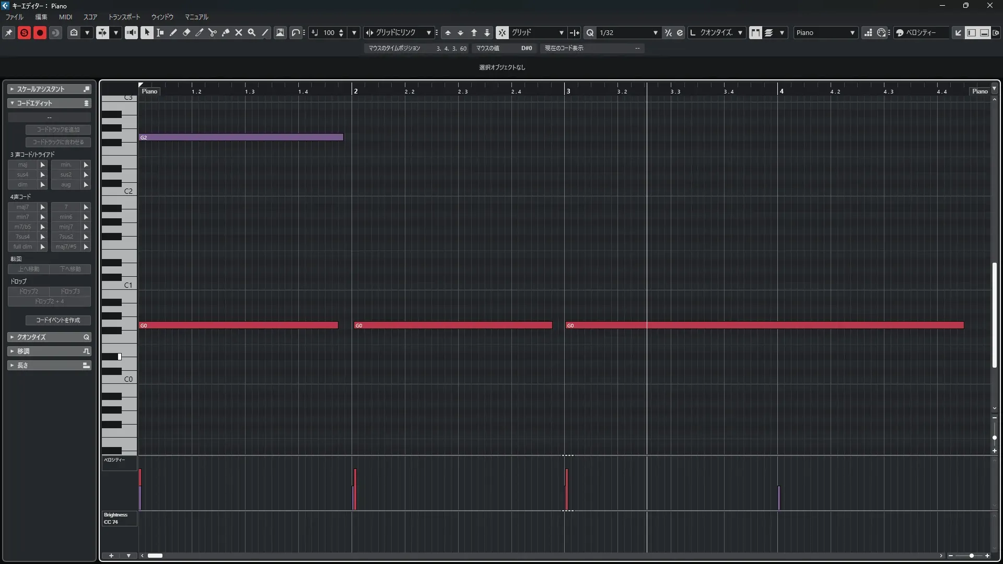Adjust the horizontal zoom slider handle
The image size is (1003, 564).
pyautogui.click(x=971, y=556)
